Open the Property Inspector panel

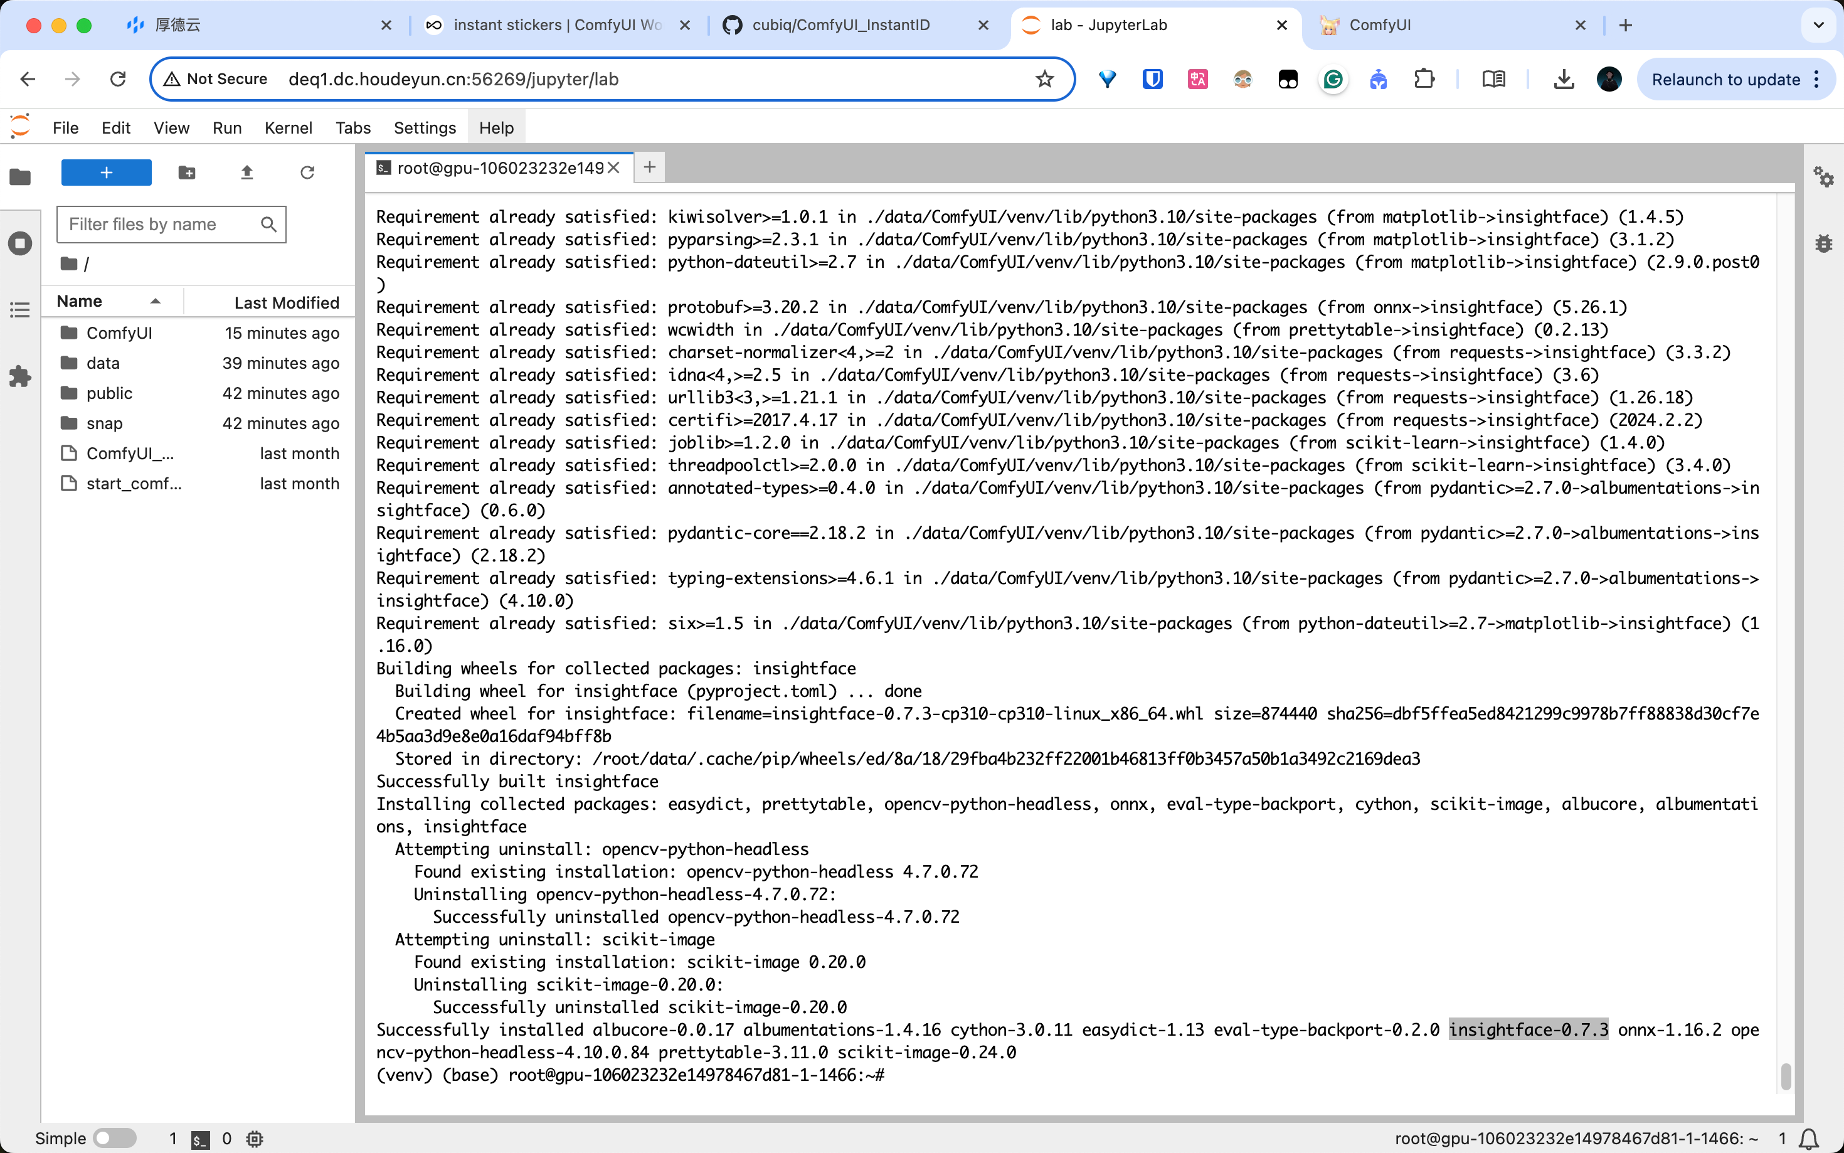click(1823, 178)
